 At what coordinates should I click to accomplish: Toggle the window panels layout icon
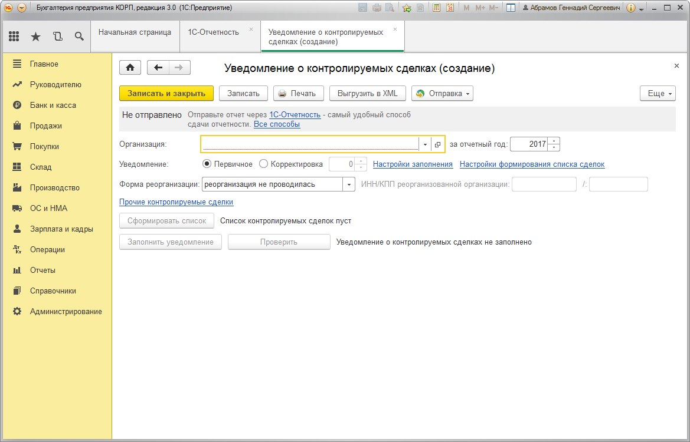(511, 8)
